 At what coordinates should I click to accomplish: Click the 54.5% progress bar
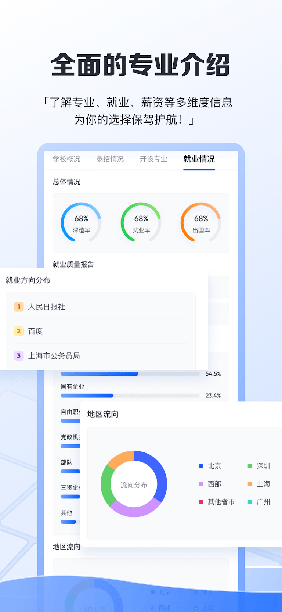coord(130,374)
